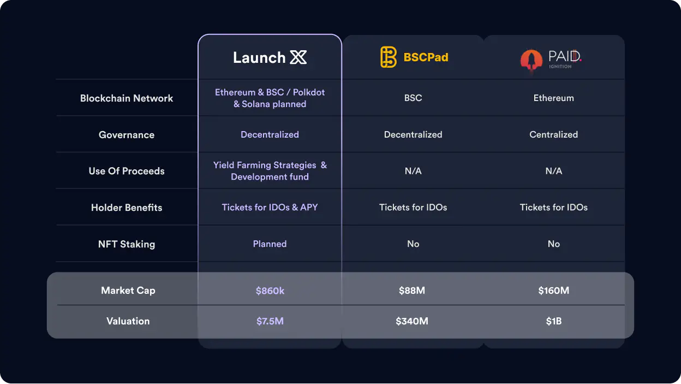Click the $1B valuation value
The height and width of the screenshot is (384, 681).
554,321
